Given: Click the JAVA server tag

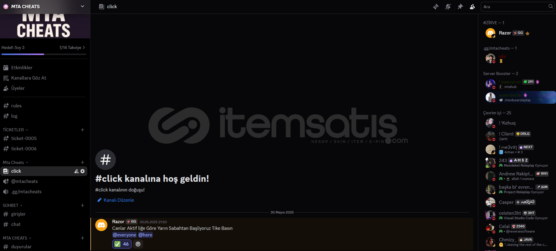Looking at the screenshot, I should pyautogui.click(x=526, y=240).
